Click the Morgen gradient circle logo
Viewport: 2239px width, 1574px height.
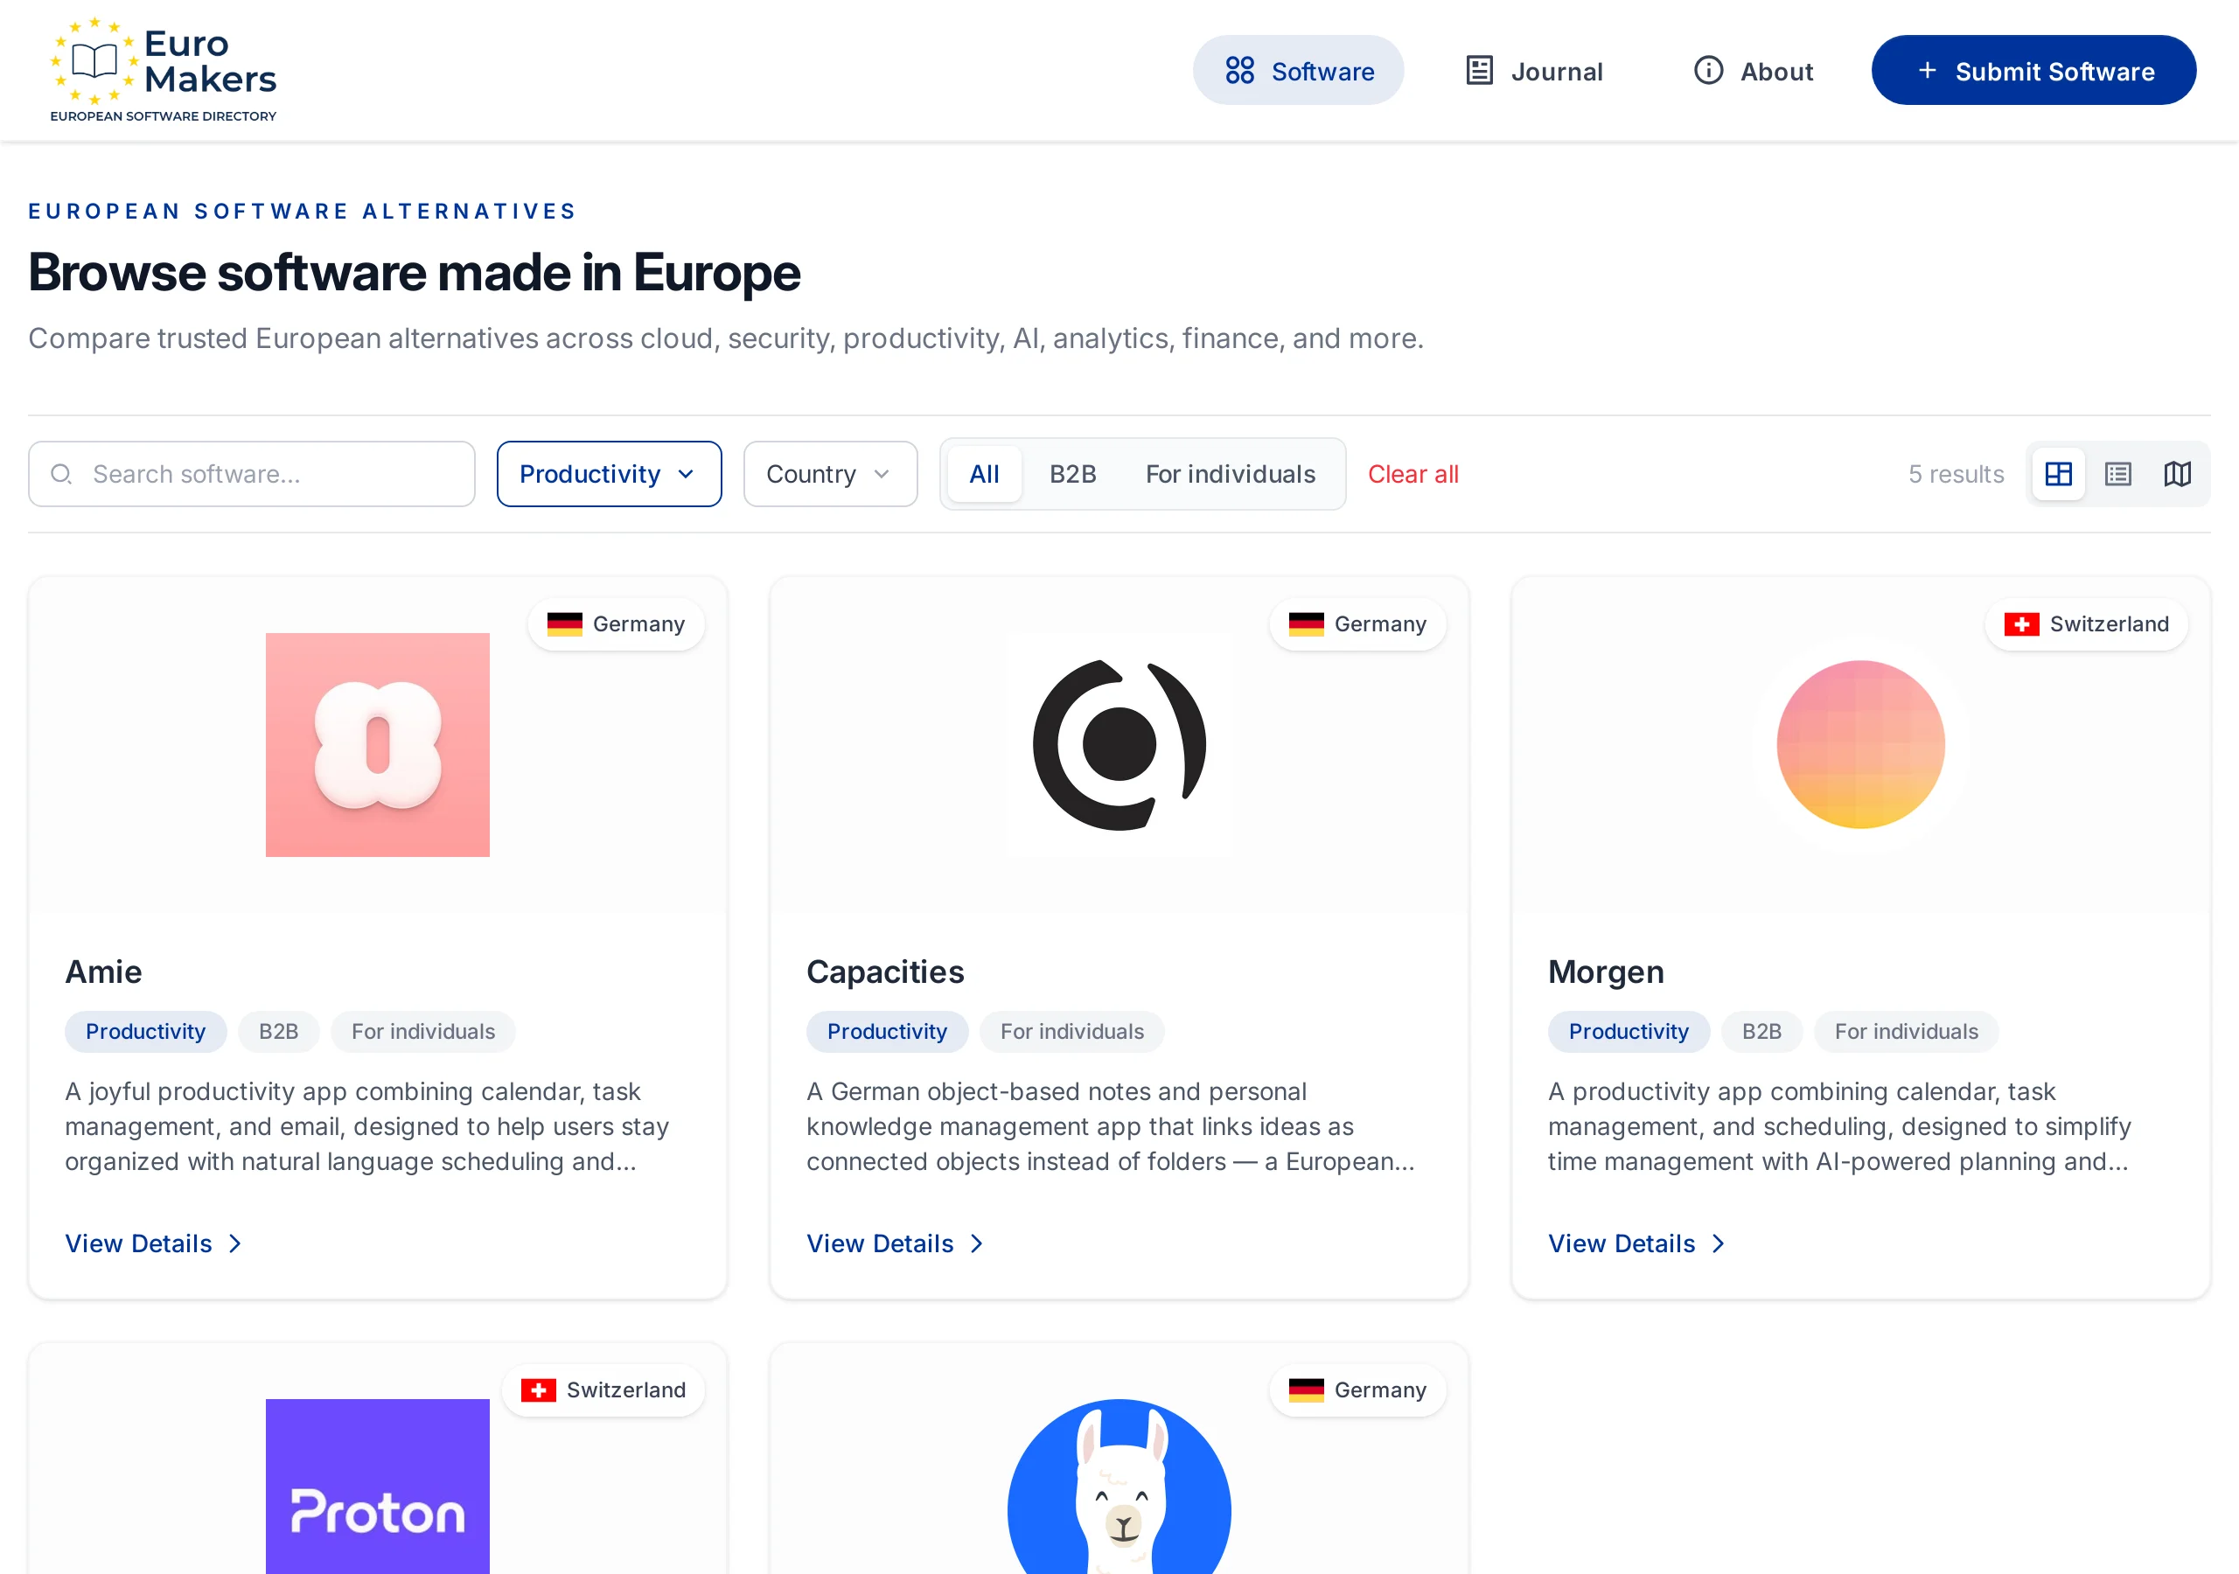[x=1860, y=745]
